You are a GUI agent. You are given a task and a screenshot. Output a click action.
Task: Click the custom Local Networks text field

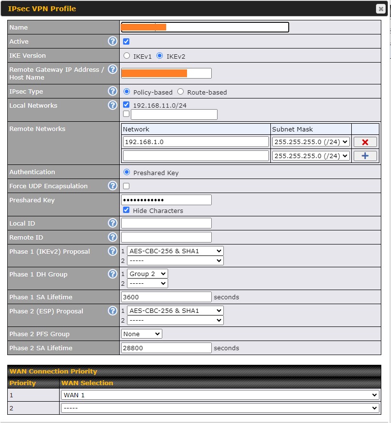[174, 114]
